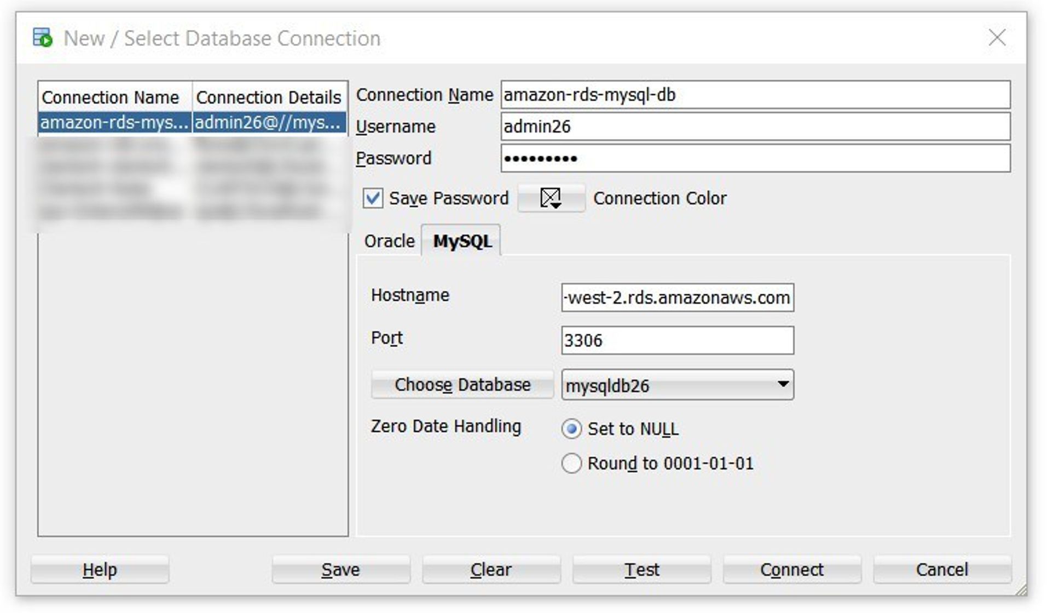
Task: Open the mysqldb26 database dropdown
Action: (678, 385)
